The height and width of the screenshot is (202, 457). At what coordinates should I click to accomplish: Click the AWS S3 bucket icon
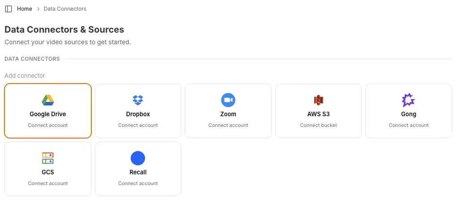(x=319, y=100)
